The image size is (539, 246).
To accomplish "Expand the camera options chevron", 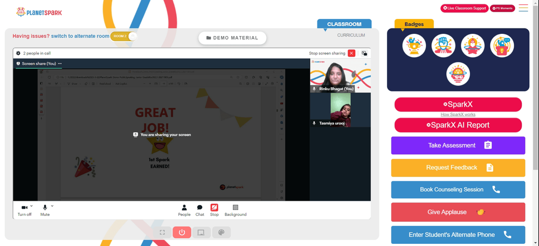I will pyautogui.click(x=32, y=206).
